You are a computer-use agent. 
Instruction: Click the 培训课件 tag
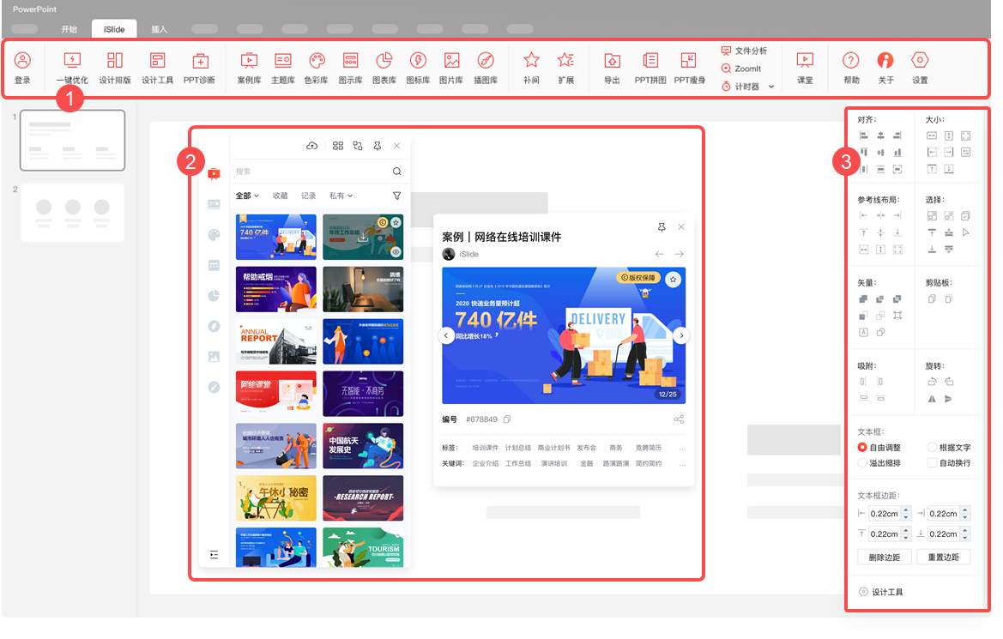pos(485,448)
